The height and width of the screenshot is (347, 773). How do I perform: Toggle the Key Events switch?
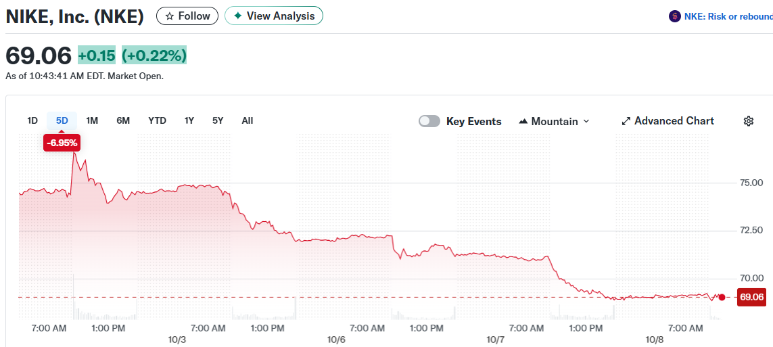coord(429,121)
